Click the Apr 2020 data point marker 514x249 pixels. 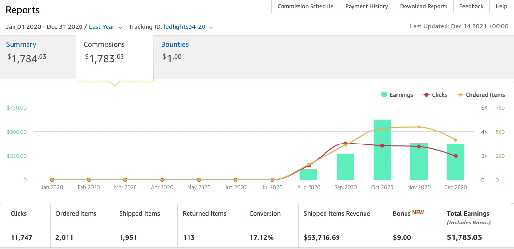(162, 180)
